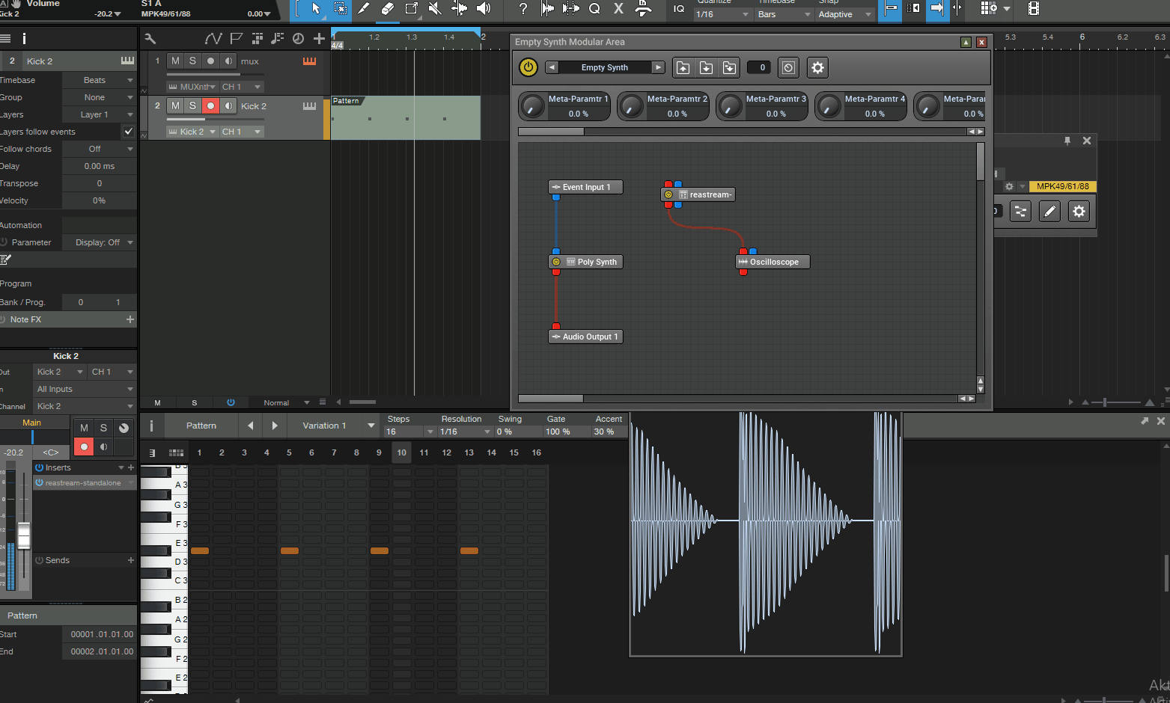
Task: Show automation curve icon above tracks
Action: point(213,38)
